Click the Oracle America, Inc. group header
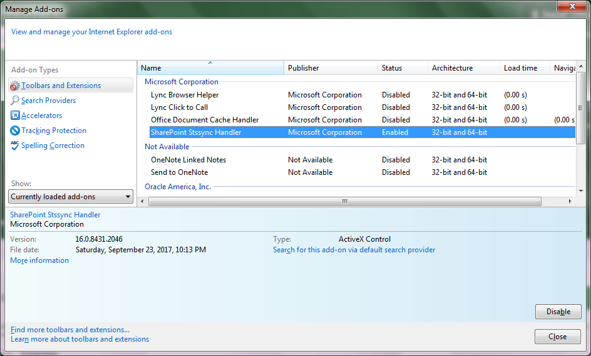 178,187
